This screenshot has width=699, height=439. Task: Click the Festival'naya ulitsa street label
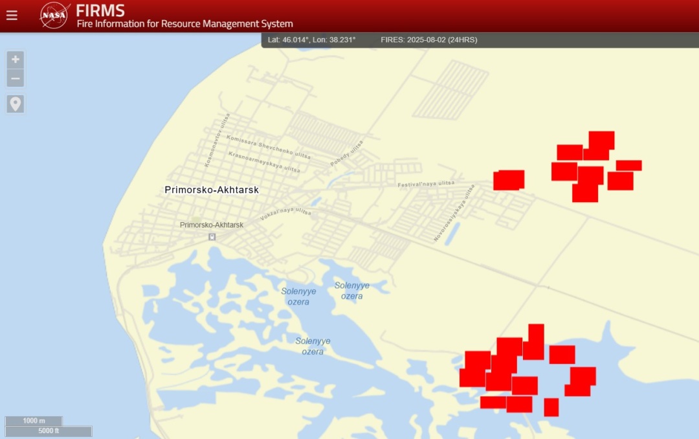pyautogui.click(x=425, y=185)
